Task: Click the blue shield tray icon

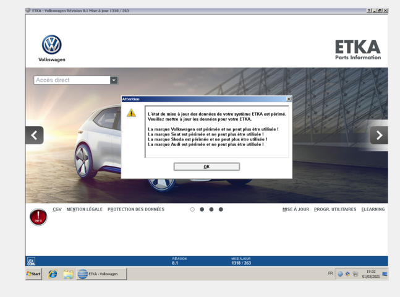Action: (347, 274)
